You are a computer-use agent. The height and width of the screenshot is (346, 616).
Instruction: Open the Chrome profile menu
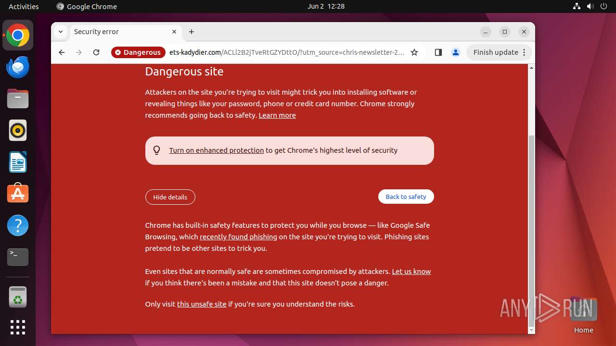click(x=455, y=52)
